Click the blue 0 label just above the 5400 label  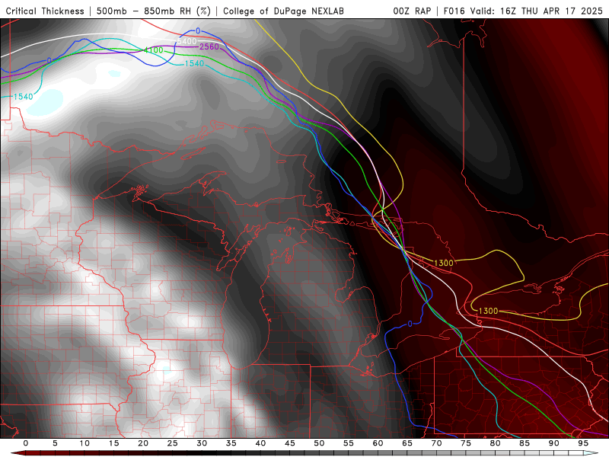point(198,30)
